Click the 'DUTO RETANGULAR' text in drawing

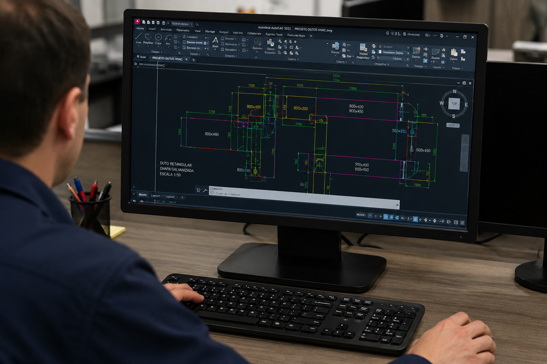pyautogui.click(x=176, y=165)
